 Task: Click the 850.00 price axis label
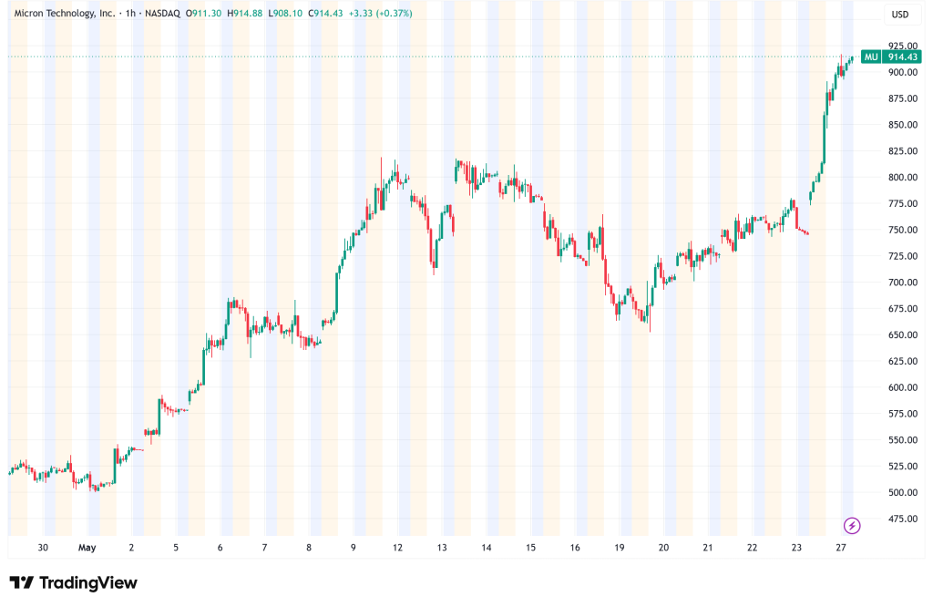[903, 124]
